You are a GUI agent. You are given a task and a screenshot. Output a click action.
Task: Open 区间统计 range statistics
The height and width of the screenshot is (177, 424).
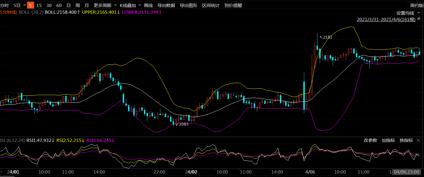(211, 5)
